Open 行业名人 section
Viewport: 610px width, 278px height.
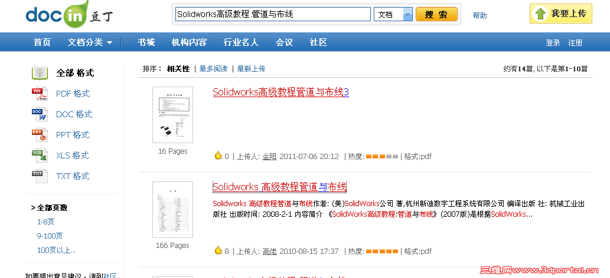(x=241, y=42)
